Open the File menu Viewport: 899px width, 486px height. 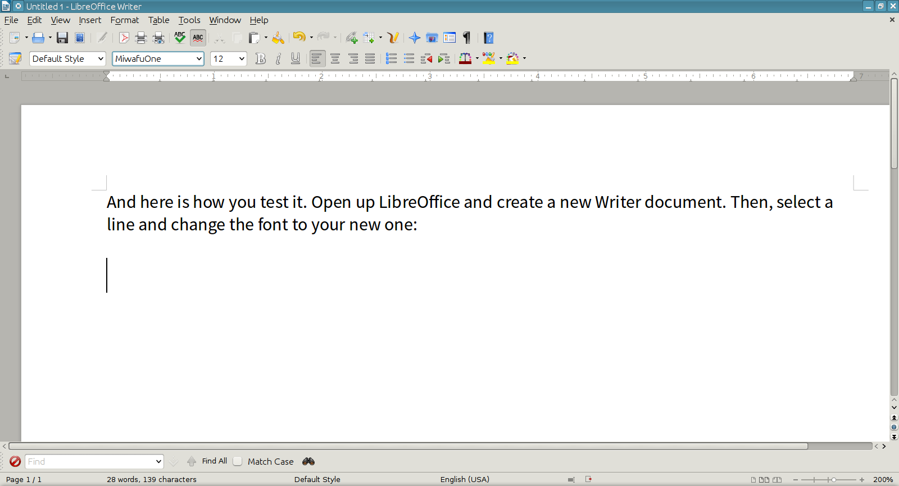click(x=11, y=20)
